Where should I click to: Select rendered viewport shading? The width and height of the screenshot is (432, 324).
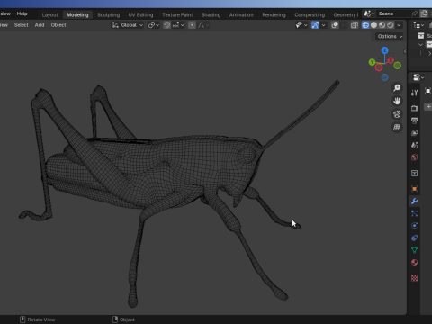coord(391,25)
